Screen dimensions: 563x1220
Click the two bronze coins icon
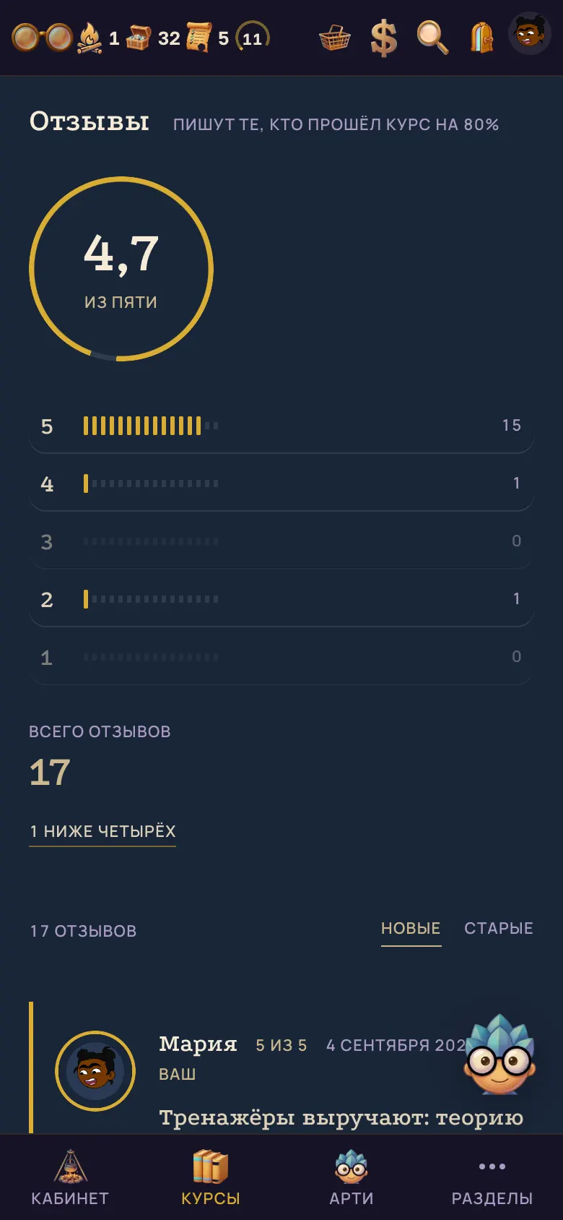coord(43,38)
